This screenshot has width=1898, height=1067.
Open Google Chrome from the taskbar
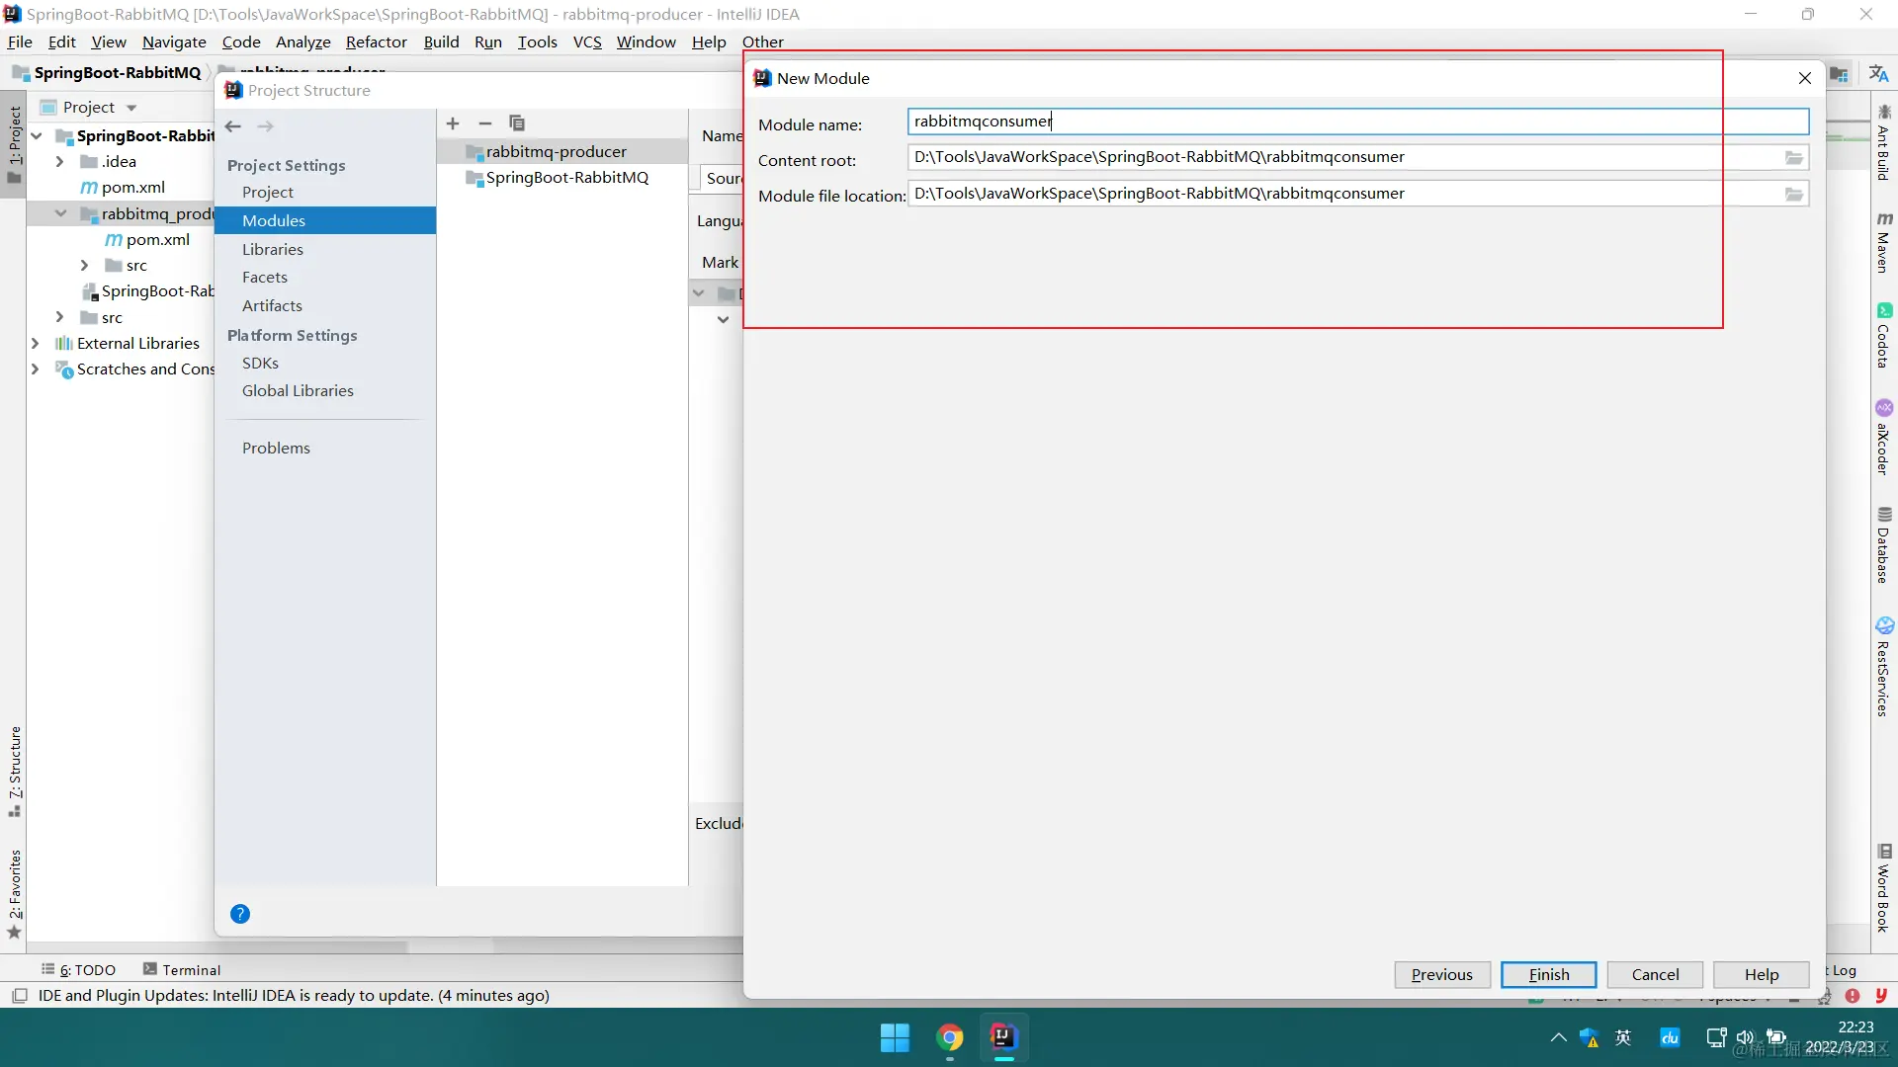pos(950,1037)
